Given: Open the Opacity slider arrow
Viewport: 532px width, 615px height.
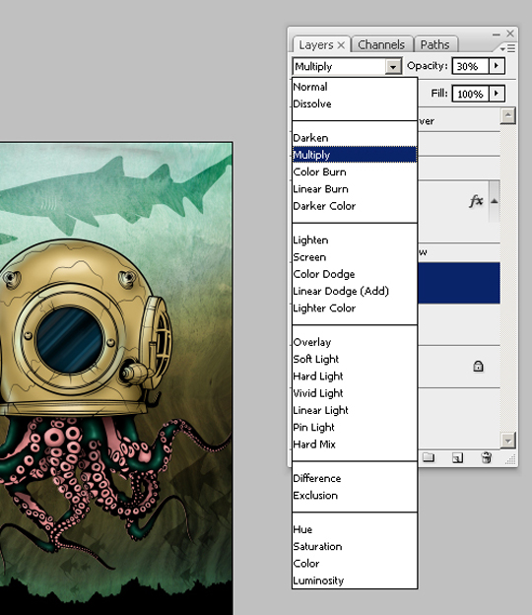Looking at the screenshot, I should point(497,66).
